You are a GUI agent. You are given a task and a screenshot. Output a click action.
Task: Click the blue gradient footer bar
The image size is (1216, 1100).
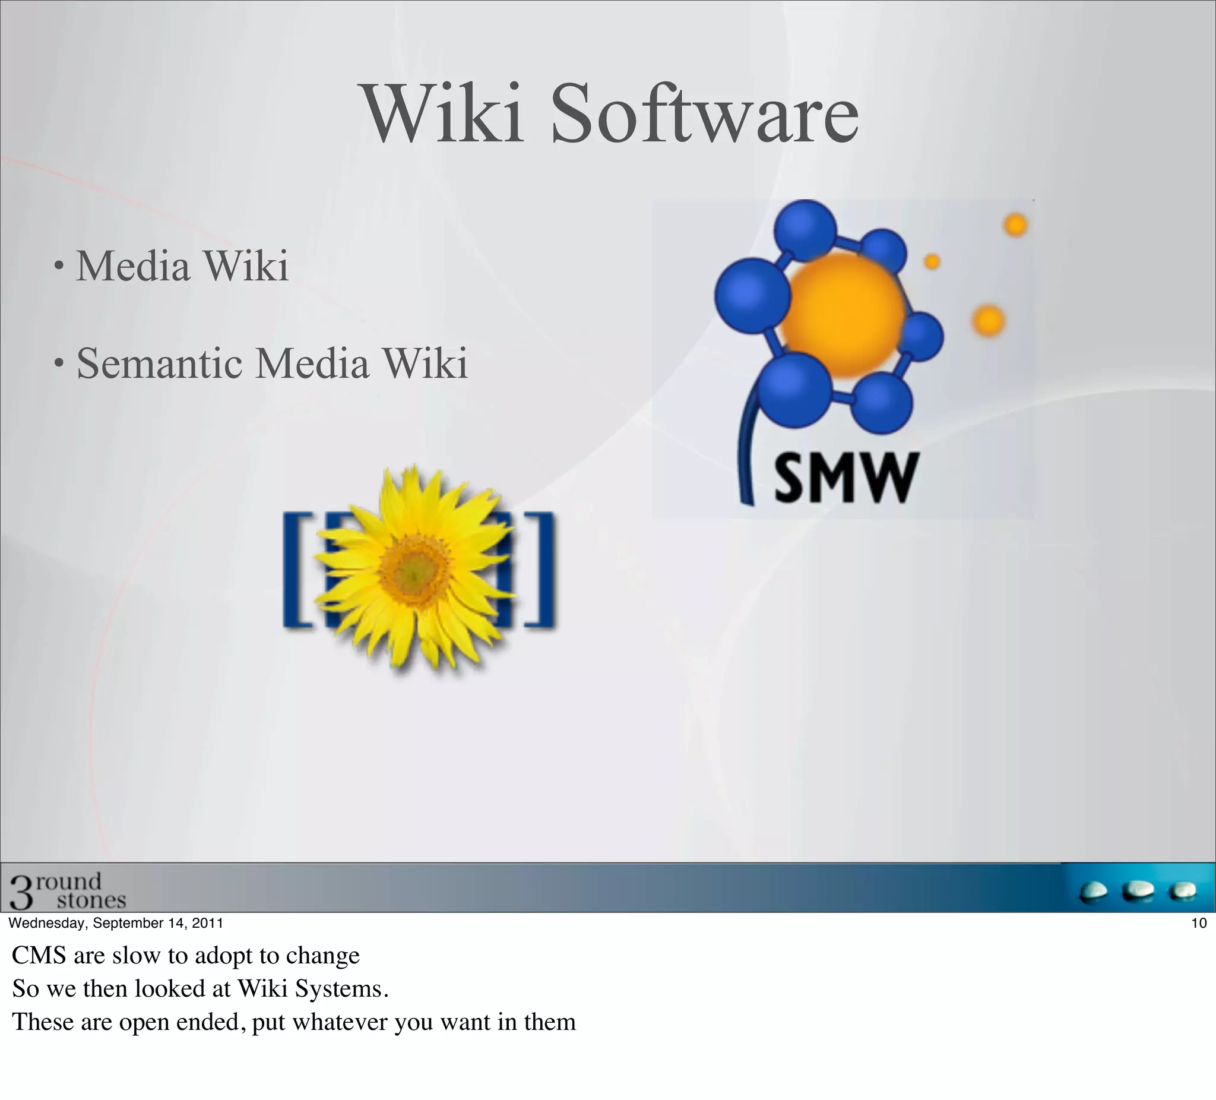pyautogui.click(x=603, y=887)
